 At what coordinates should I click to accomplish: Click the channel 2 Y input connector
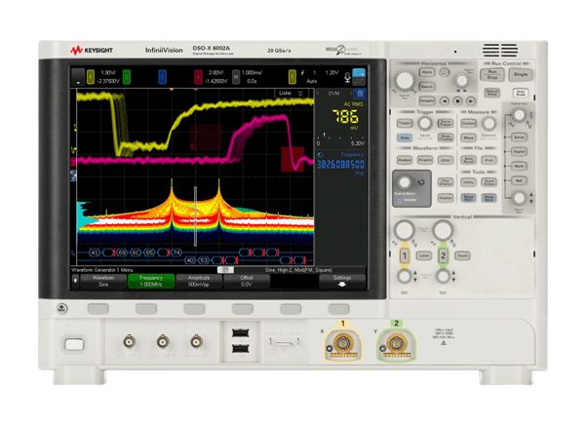coord(396,343)
